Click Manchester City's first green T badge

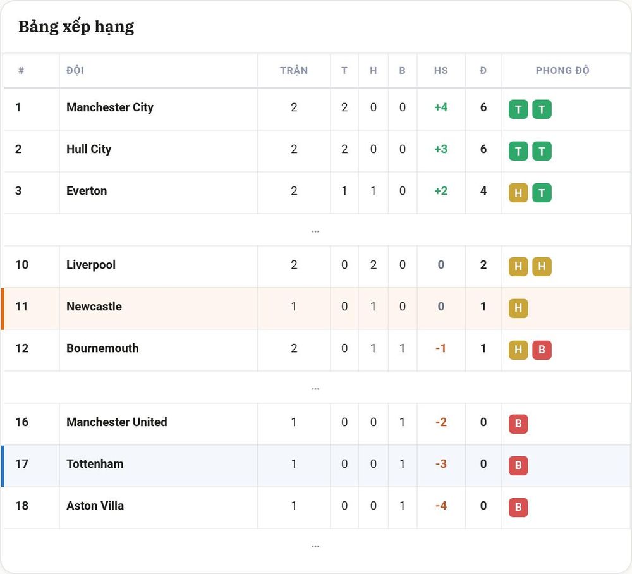(518, 109)
